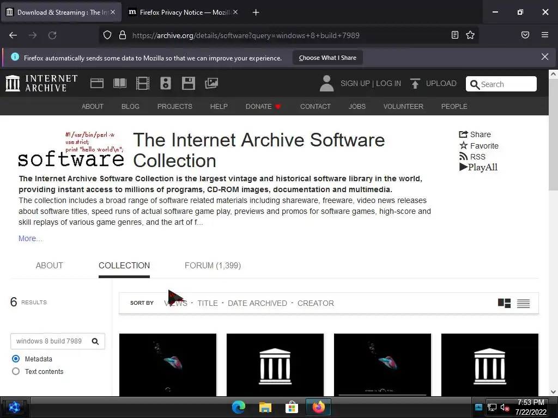Sort results by TITLE

[x=208, y=303]
